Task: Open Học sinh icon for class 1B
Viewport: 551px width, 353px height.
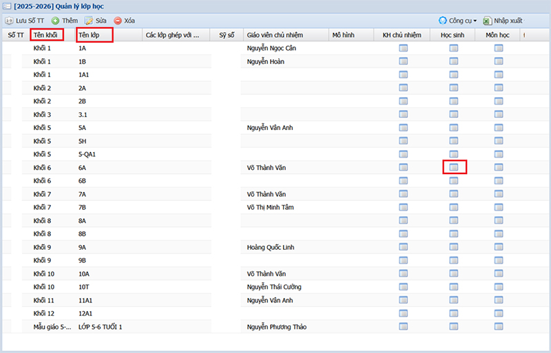Action: tap(454, 61)
